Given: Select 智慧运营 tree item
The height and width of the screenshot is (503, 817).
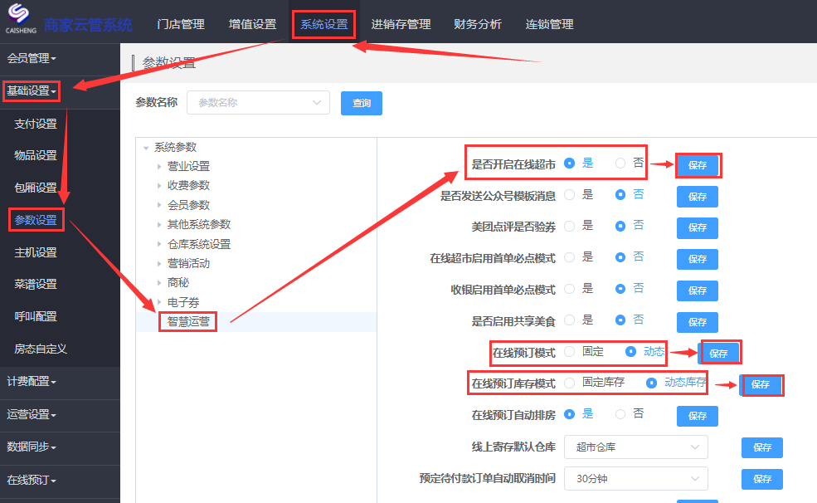Looking at the screenshot, I should tap(188, 321).
